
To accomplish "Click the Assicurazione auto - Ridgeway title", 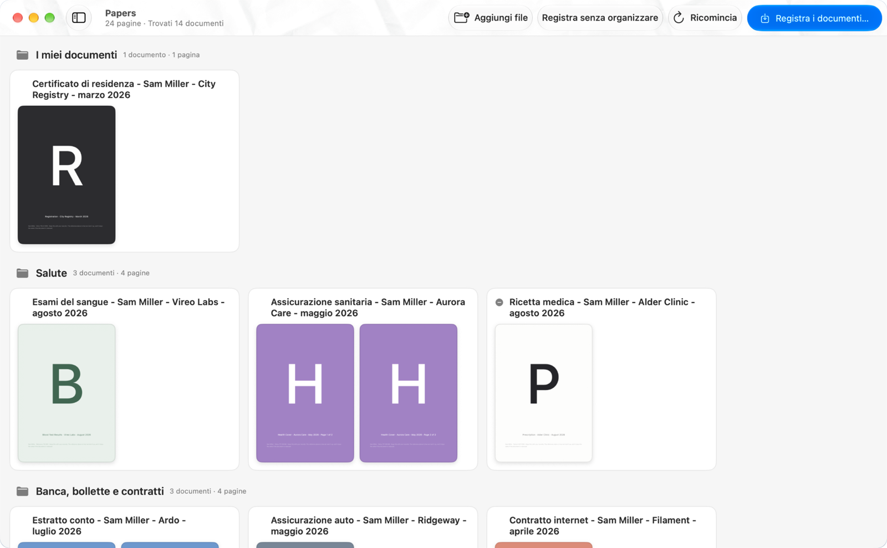I will click(369, 526).
